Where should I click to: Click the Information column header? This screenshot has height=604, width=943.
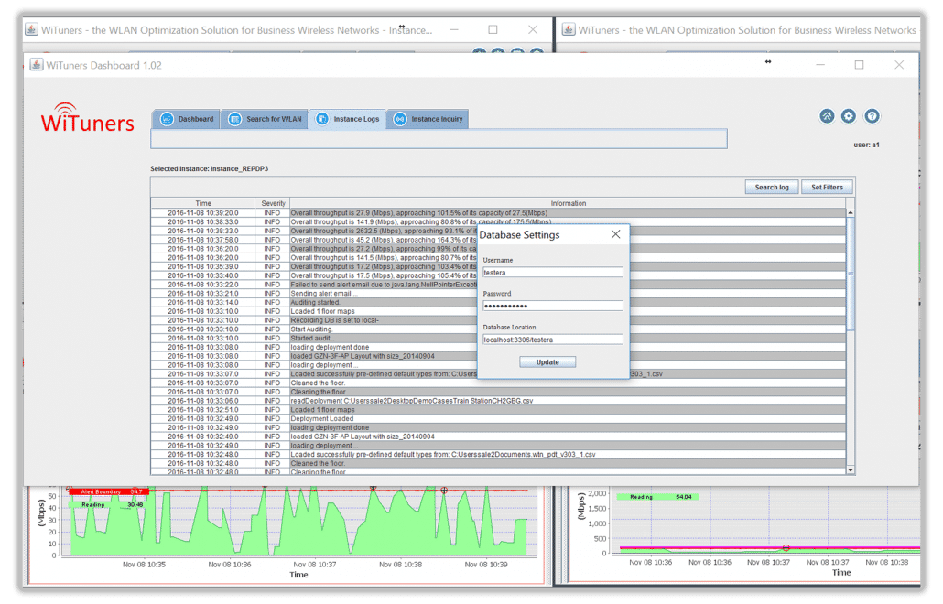tap(568, 203)
